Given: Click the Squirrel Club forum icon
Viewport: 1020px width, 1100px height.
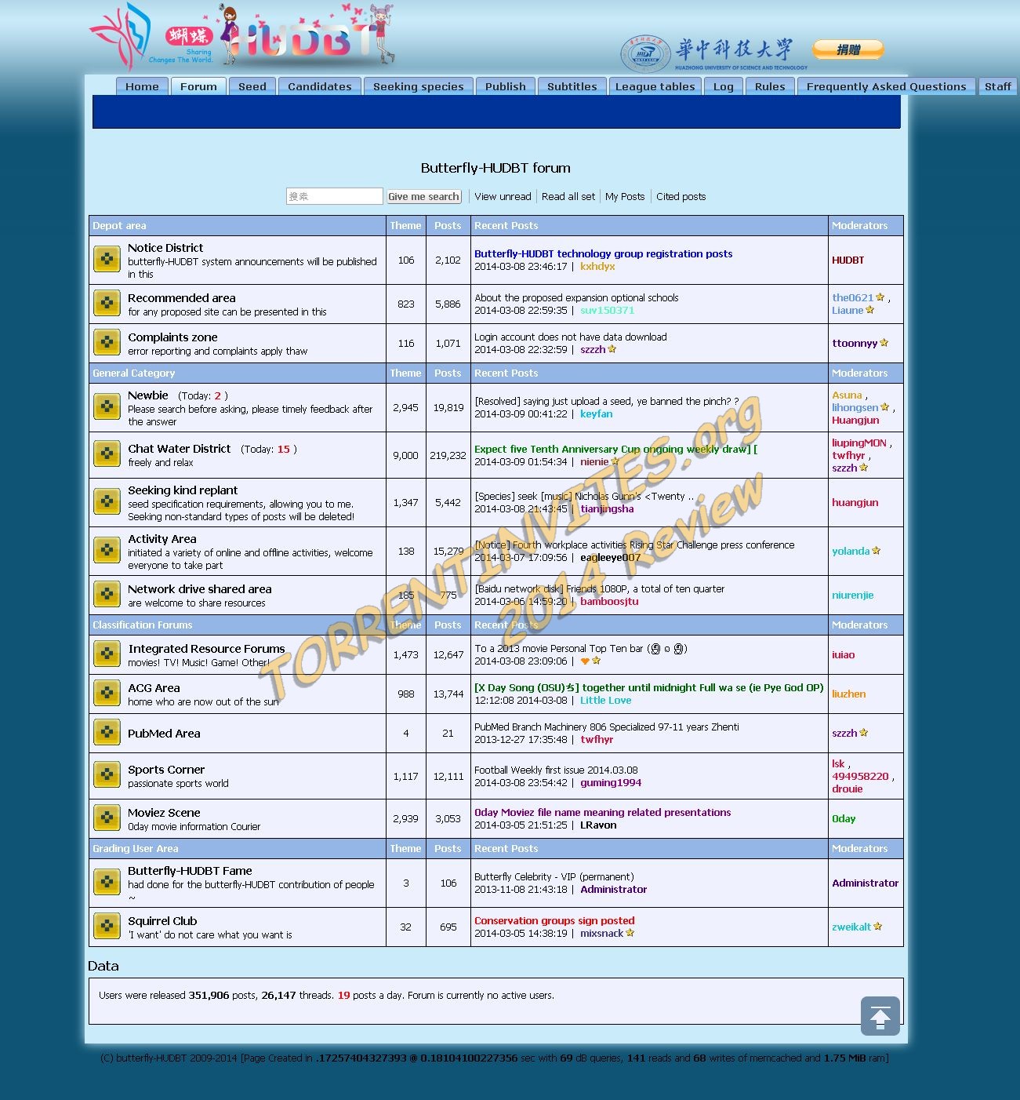Looking at the screenshot, I should pyautogui.click(x=107, y=926).
